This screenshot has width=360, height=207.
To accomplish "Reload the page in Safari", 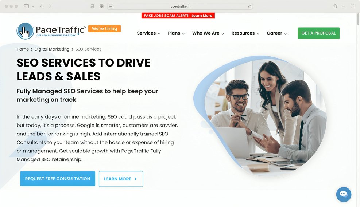I will pos(249,7).
